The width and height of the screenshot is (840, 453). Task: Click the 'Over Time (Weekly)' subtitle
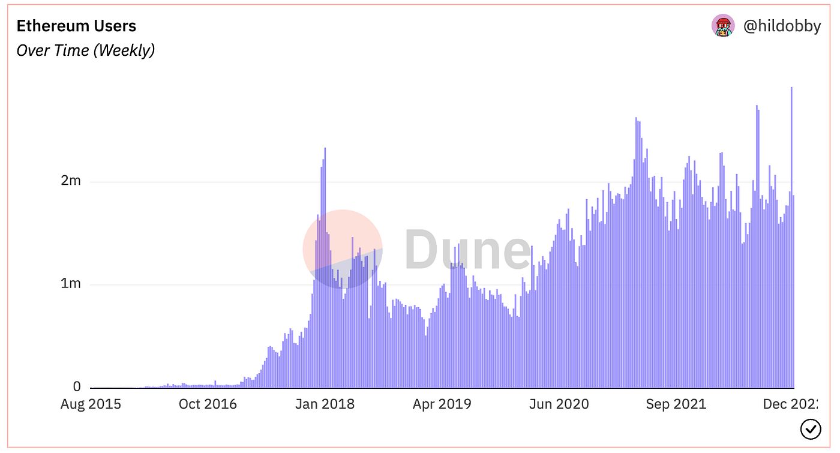click(86, 50)
